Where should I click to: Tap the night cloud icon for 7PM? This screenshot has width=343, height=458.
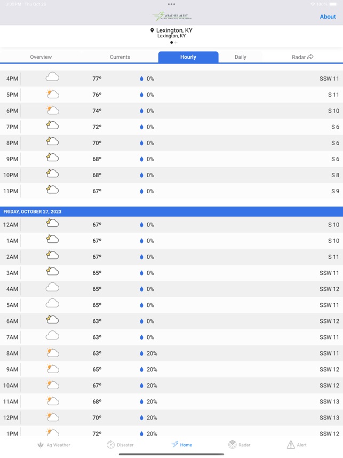pyautogui.click(x=52, y=125)
